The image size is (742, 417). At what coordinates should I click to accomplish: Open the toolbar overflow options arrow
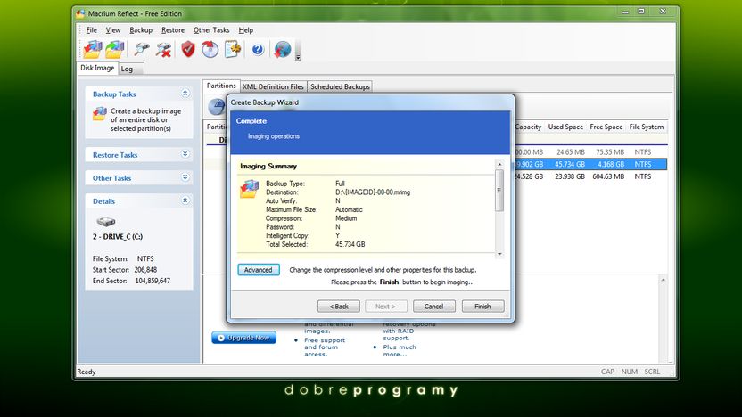pyautogui.click(x=298, y=57)
